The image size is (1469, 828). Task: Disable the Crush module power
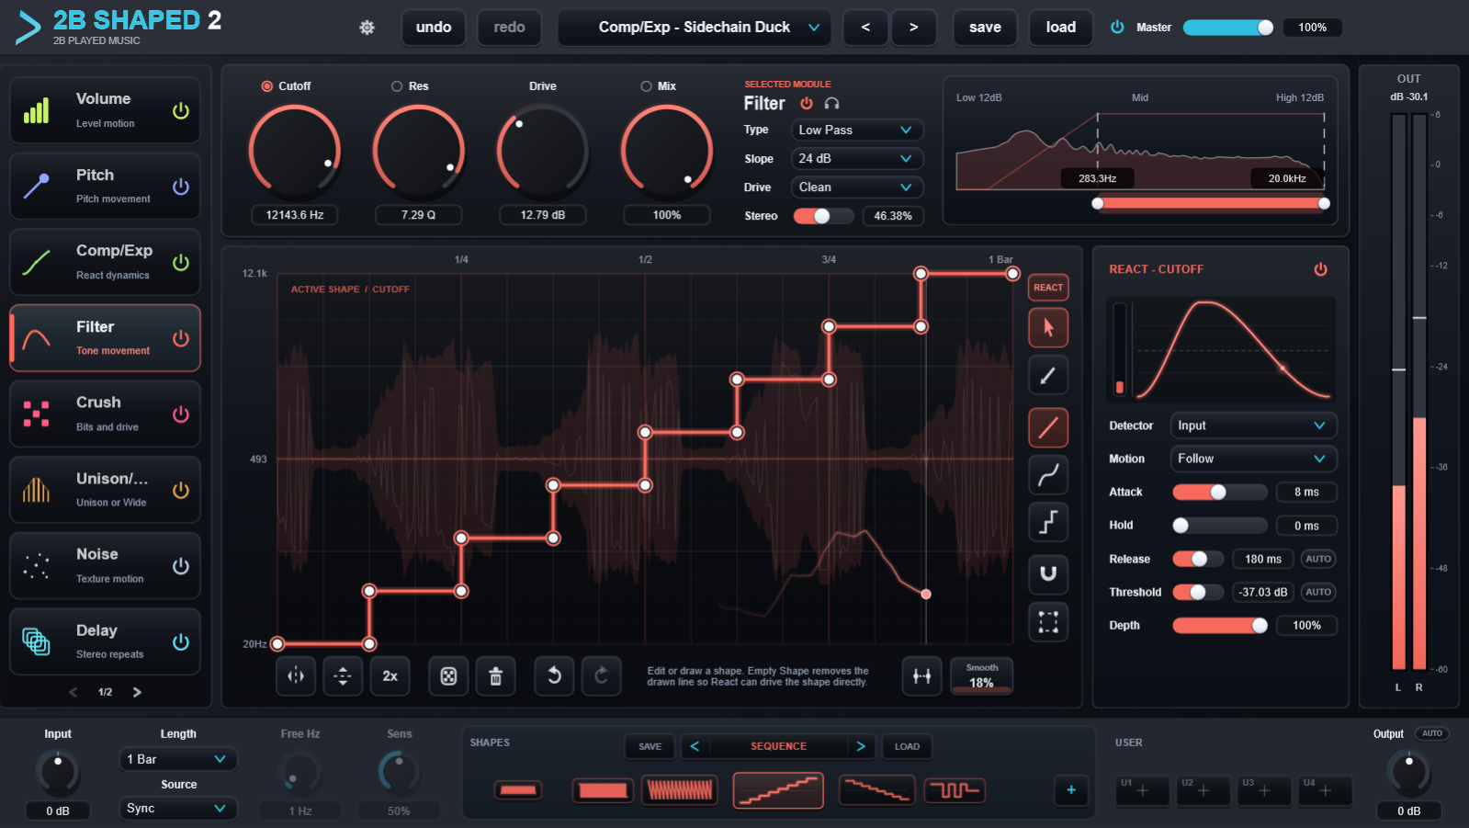click(181, 414)
